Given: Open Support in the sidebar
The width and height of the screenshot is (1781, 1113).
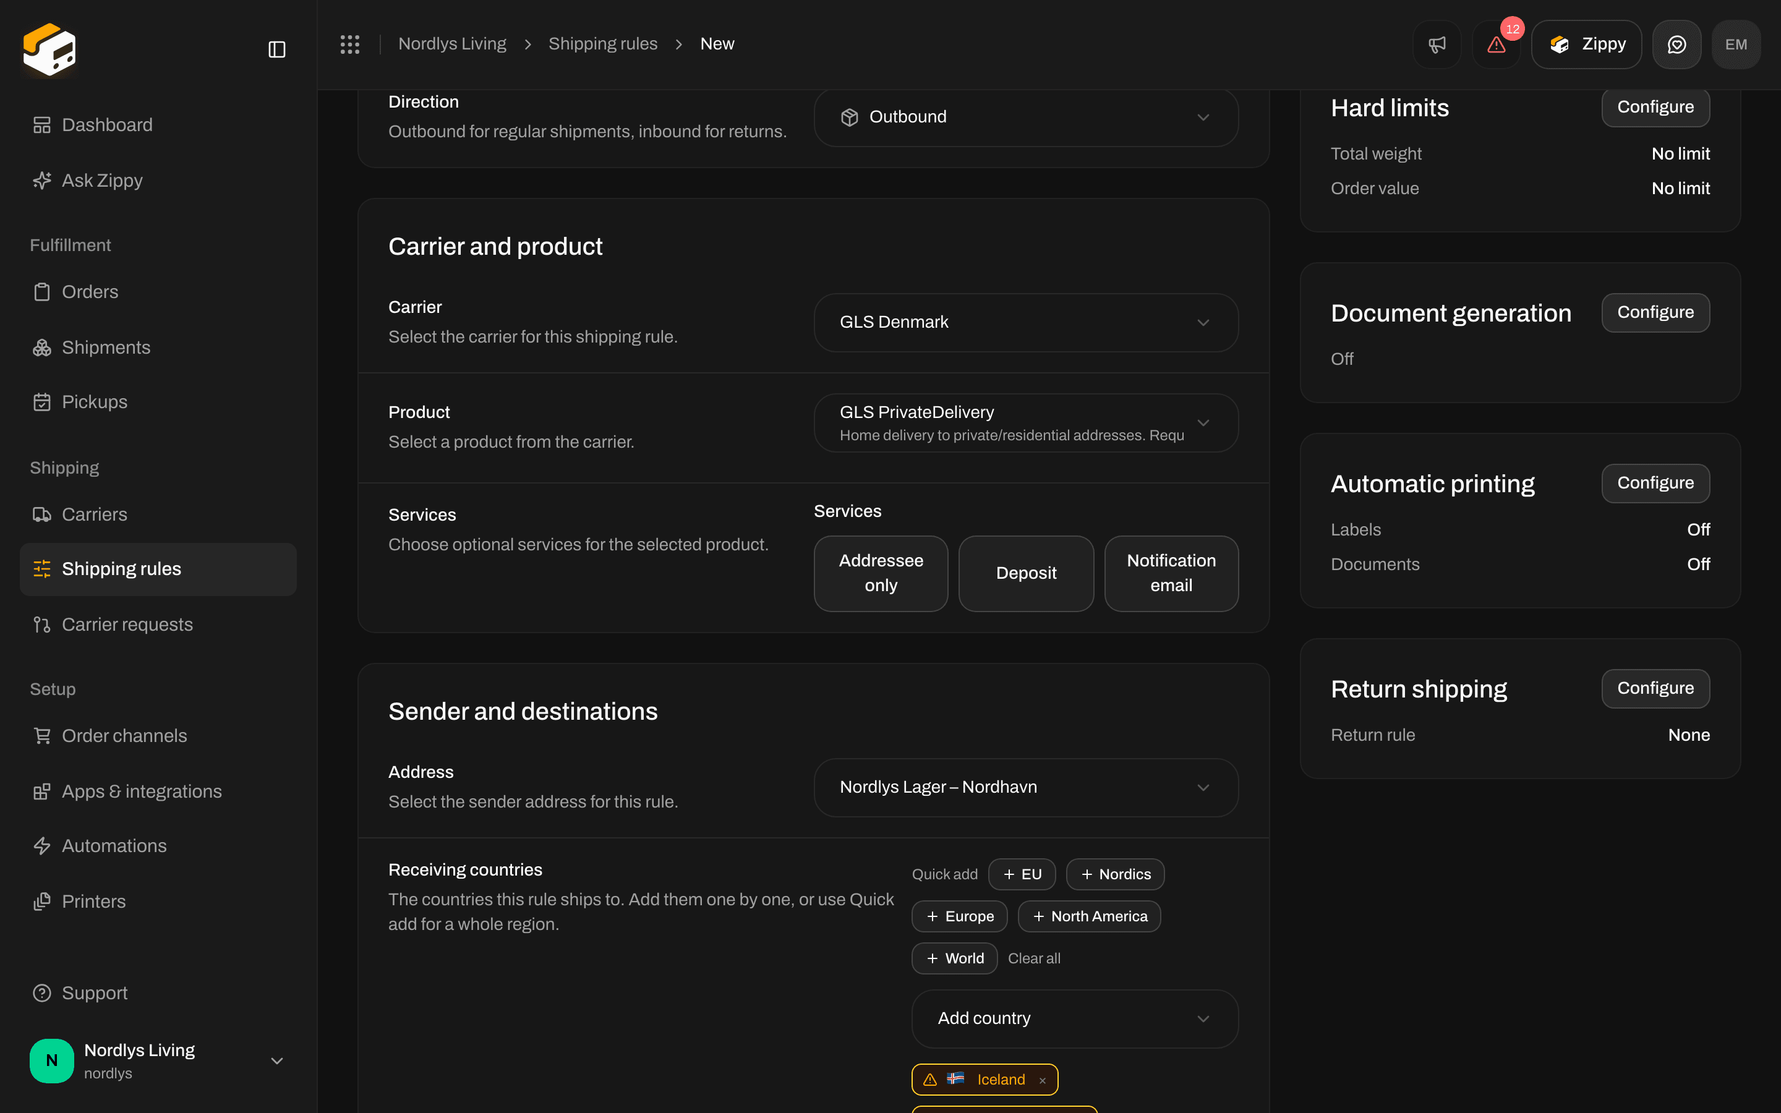Looking at the screenshot, I should click(x=158, y=993).
